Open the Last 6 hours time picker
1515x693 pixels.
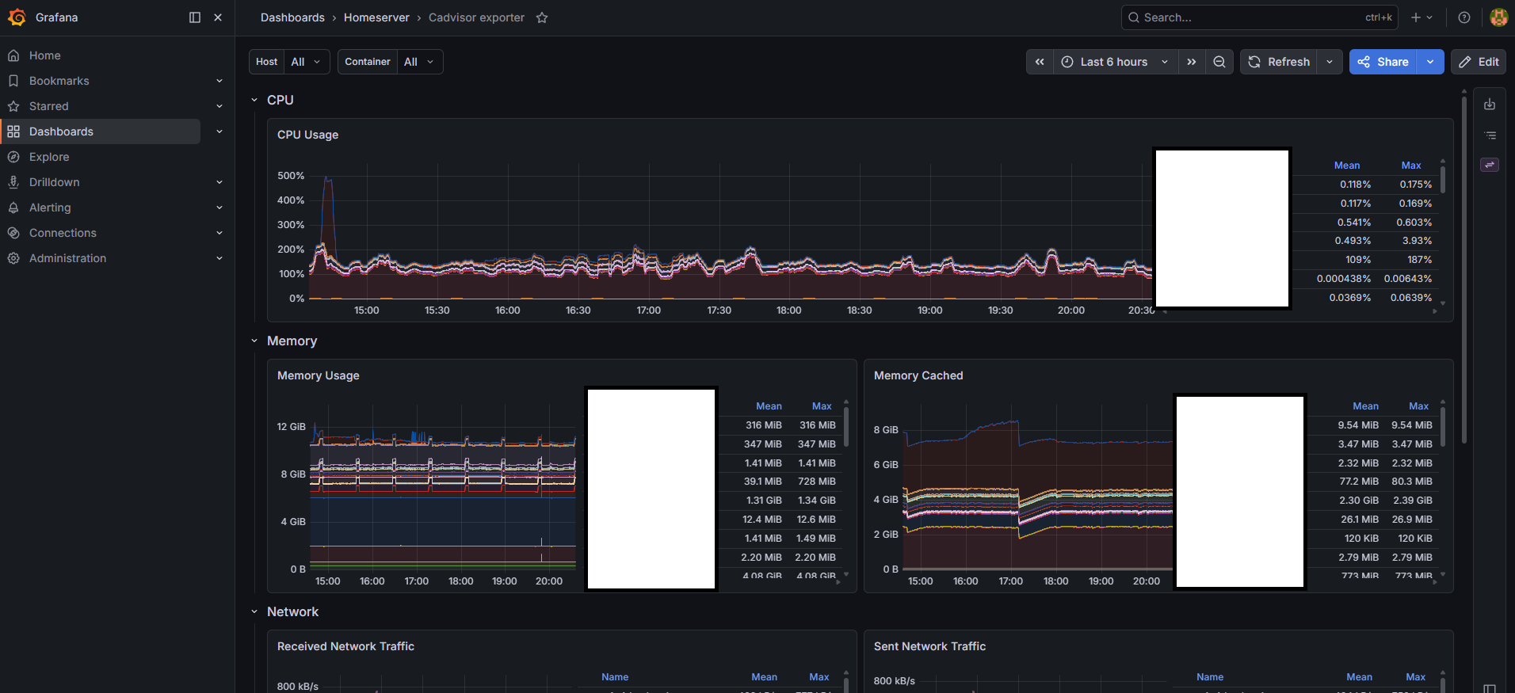1116,62
